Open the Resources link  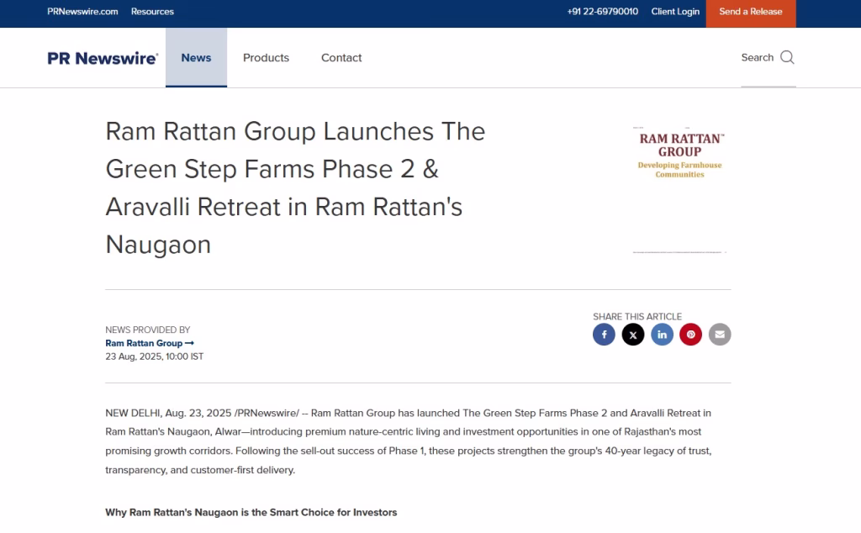pos(152,12)
